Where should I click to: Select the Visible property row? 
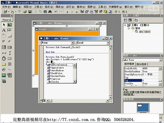pyautogui.click(x=141, y=84)
